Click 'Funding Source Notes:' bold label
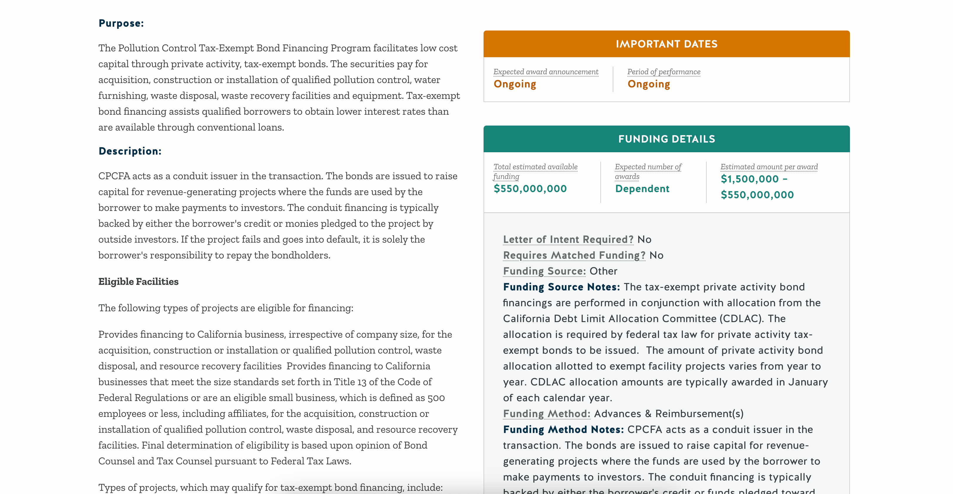This screenshot has width=953, height=494. click(561, 287)
